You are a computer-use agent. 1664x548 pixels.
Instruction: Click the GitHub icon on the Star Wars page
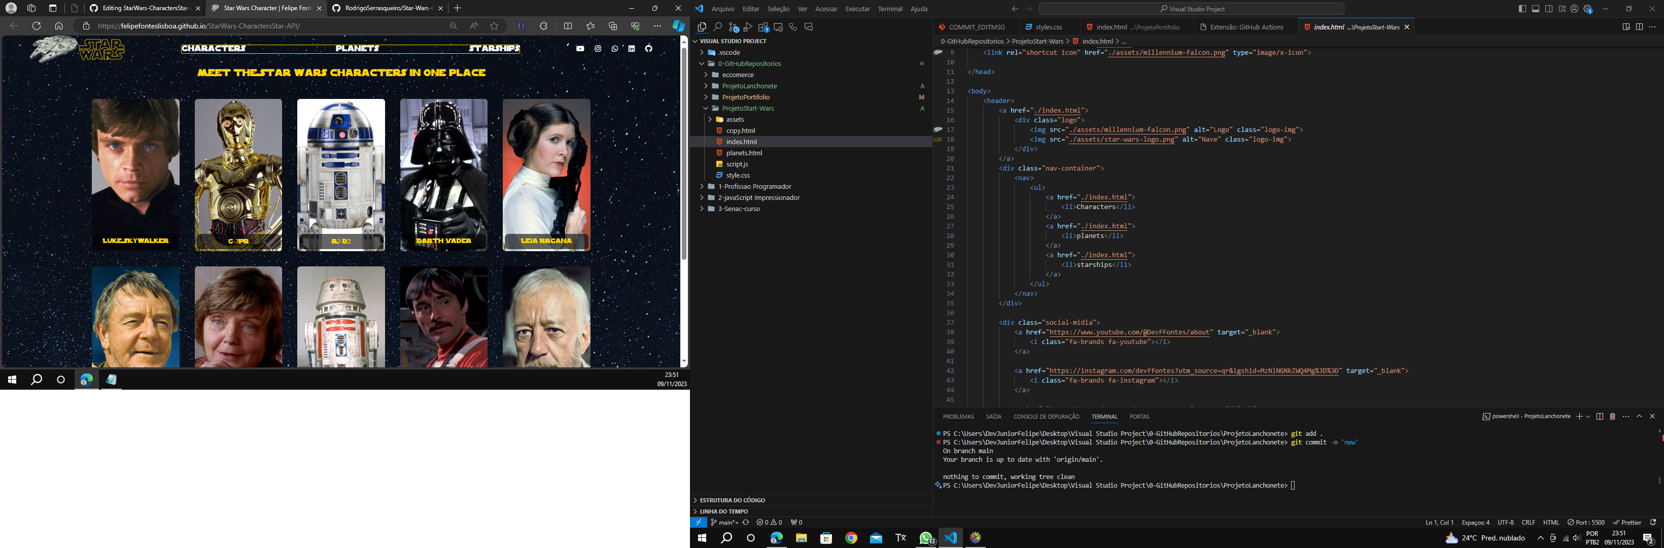[x=648, y=49]
